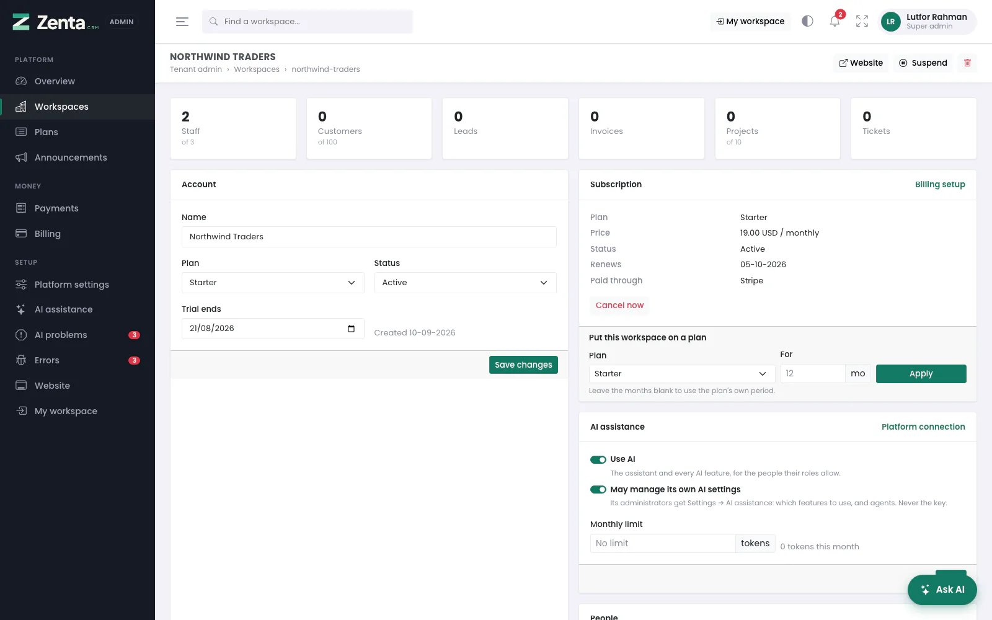Image resolution: width=992 pixels, height=620 pixels.
Task: Open the Ask AI floating button
Action: (942, 590)
